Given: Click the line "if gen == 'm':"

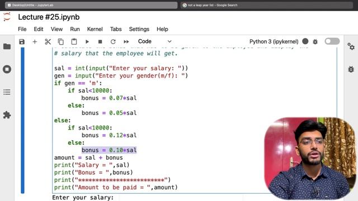Looking at the screenshot, I should (78, 83).
